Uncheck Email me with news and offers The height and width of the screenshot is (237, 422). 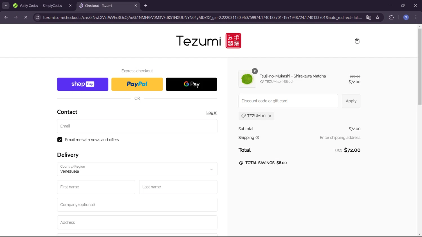click(x=60, y=140)
